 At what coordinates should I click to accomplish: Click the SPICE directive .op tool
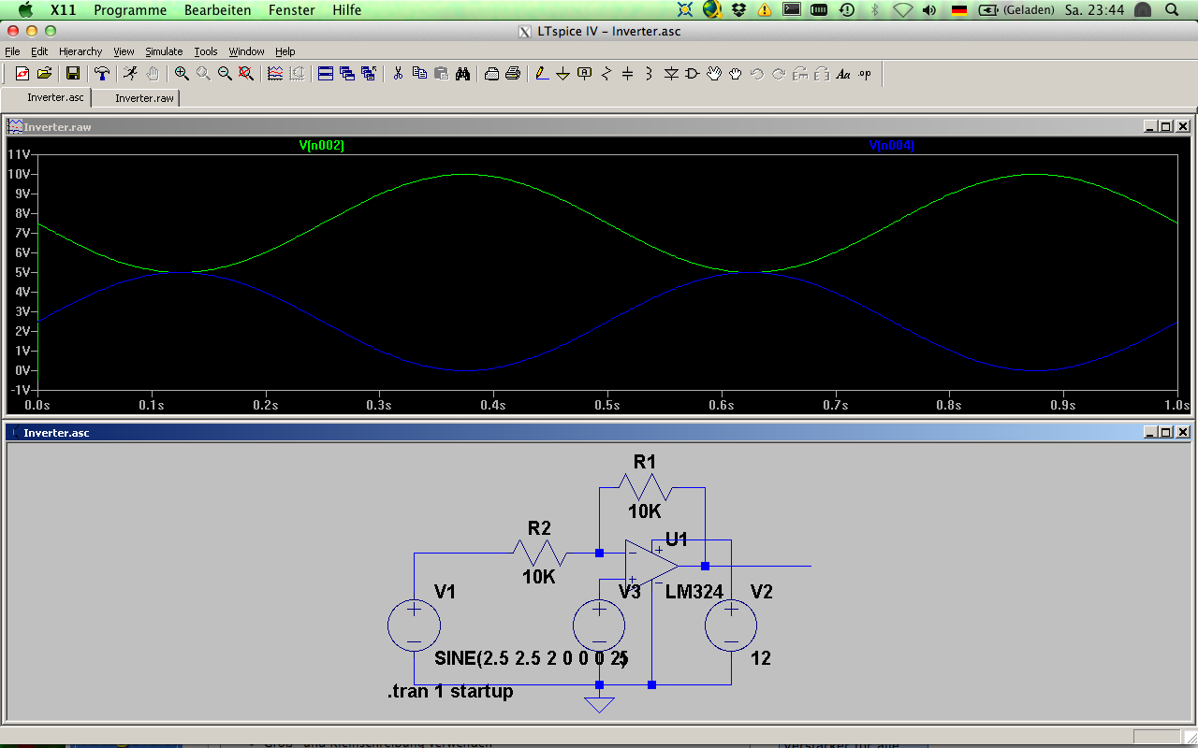tap(865, 74)
